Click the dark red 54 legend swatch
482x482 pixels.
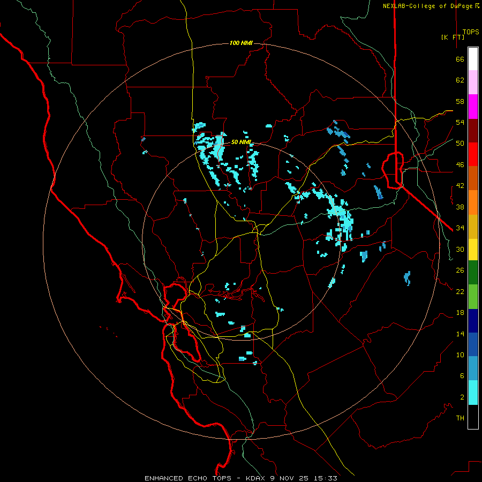tap(473, 130)
